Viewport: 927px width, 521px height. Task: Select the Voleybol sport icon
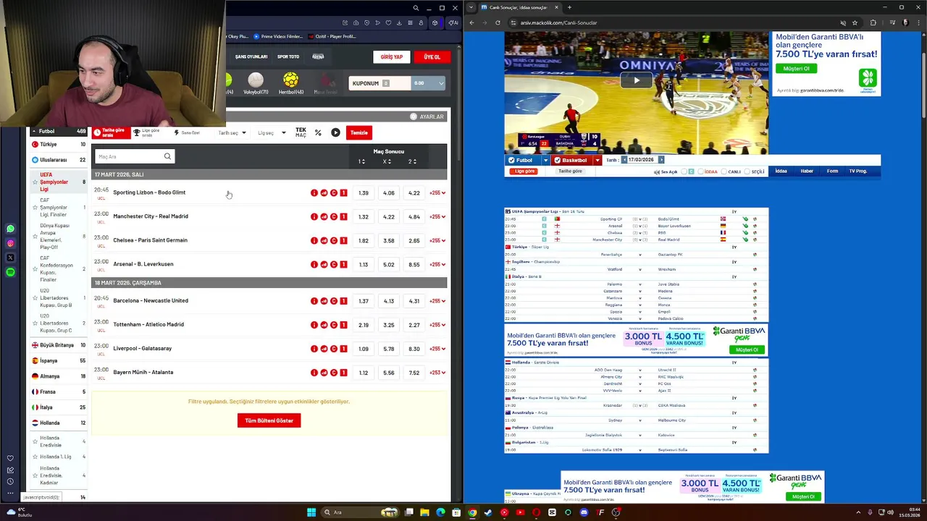pyautogui.click(x=256, y=80)
